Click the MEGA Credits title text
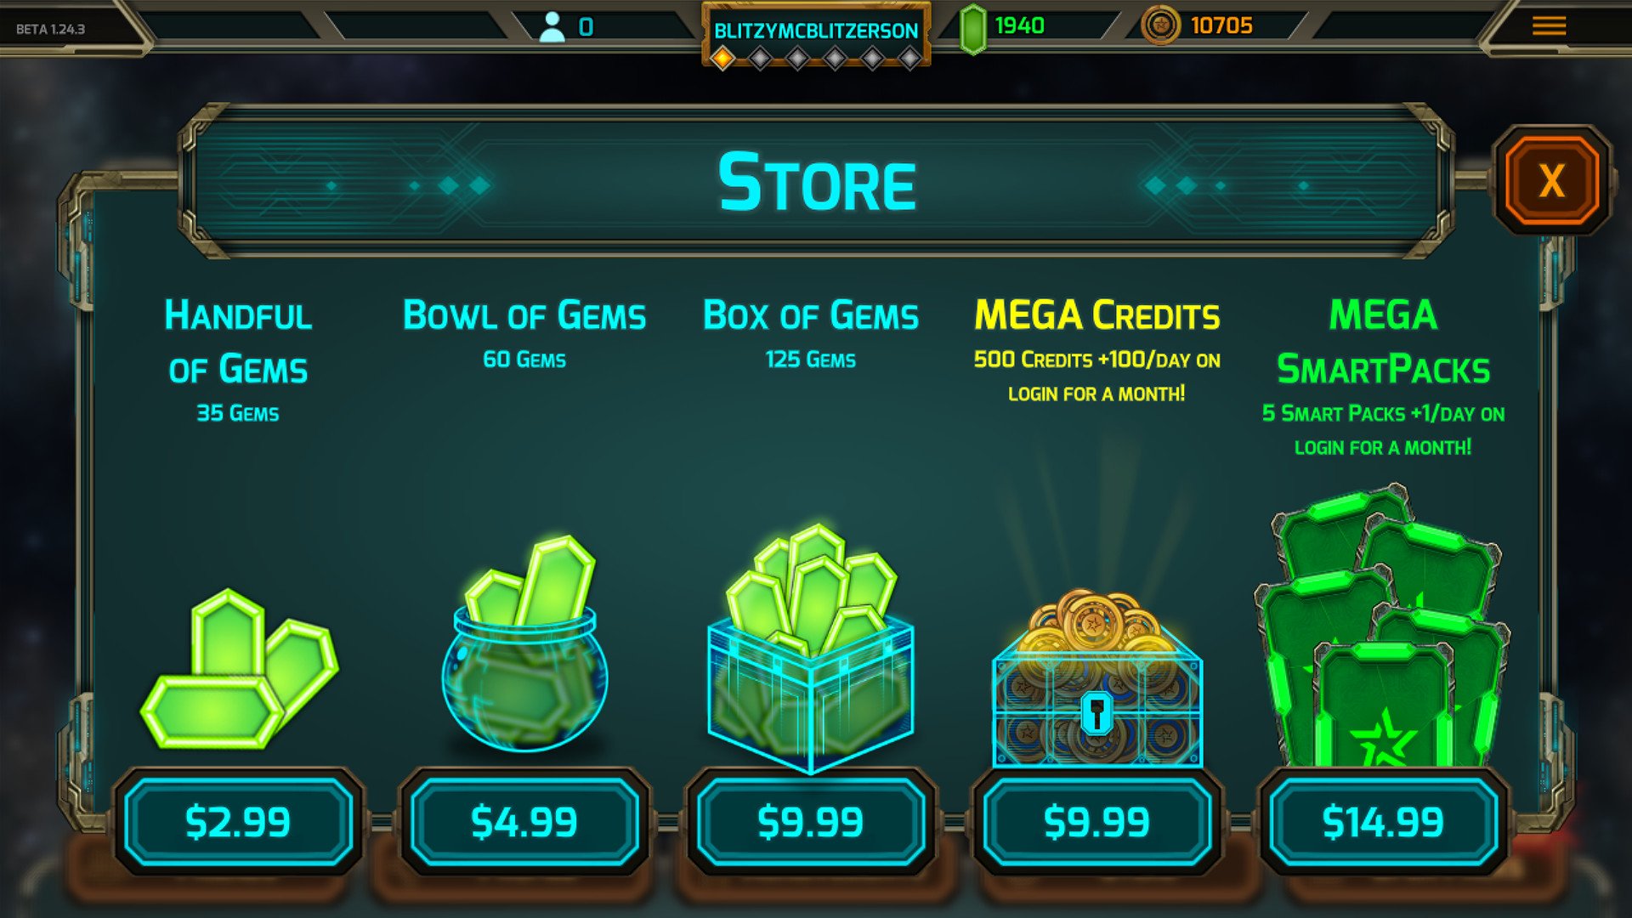1632x918 pixels. [1097, 315]
